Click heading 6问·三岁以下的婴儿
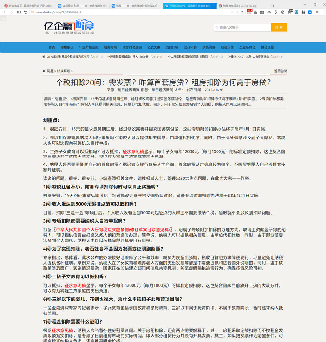The width and height of the screenshot is (326, 342). (113, 299)
